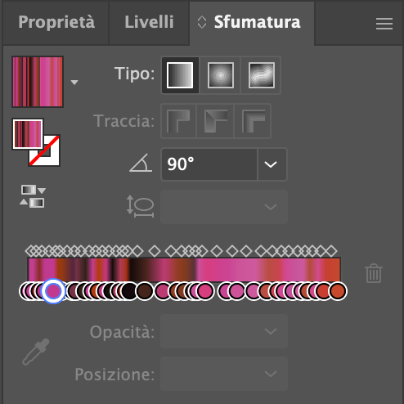Apply gradient within stroke option
Screen dimensions: 404x404
click(178, 121)
